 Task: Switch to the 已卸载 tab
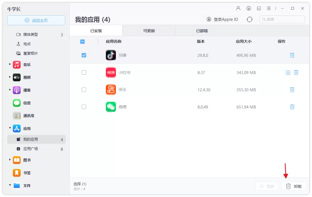[202, 31]
